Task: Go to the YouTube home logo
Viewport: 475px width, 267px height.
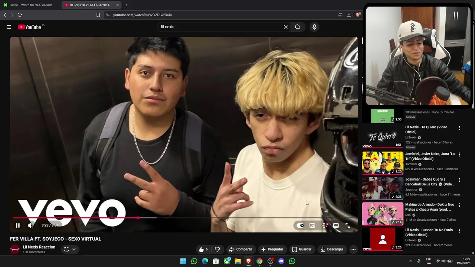Action: pyautogui.click(x=29, y=27)
